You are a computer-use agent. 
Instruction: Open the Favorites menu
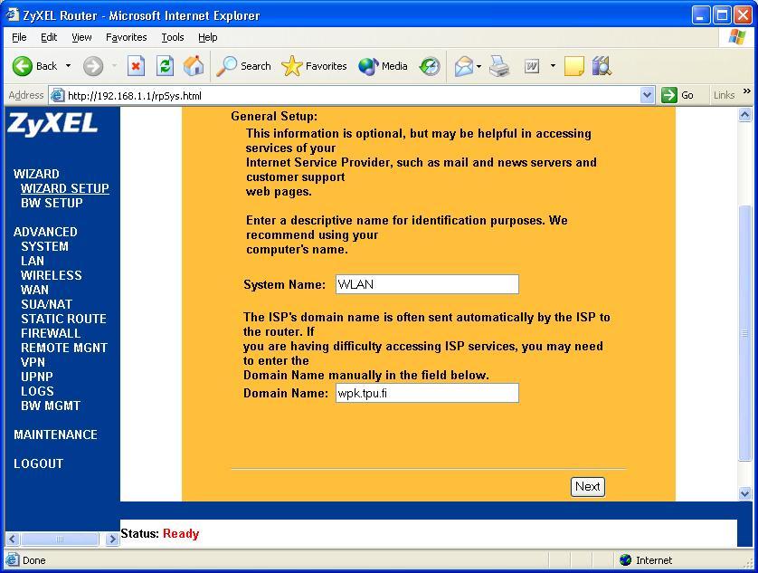[x=126, y=37]
